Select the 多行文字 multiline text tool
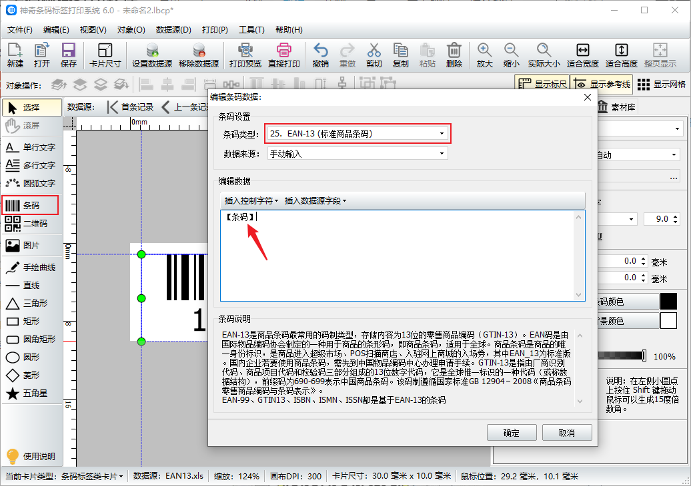Screen dimensions: 691x486 click(32, 165)
